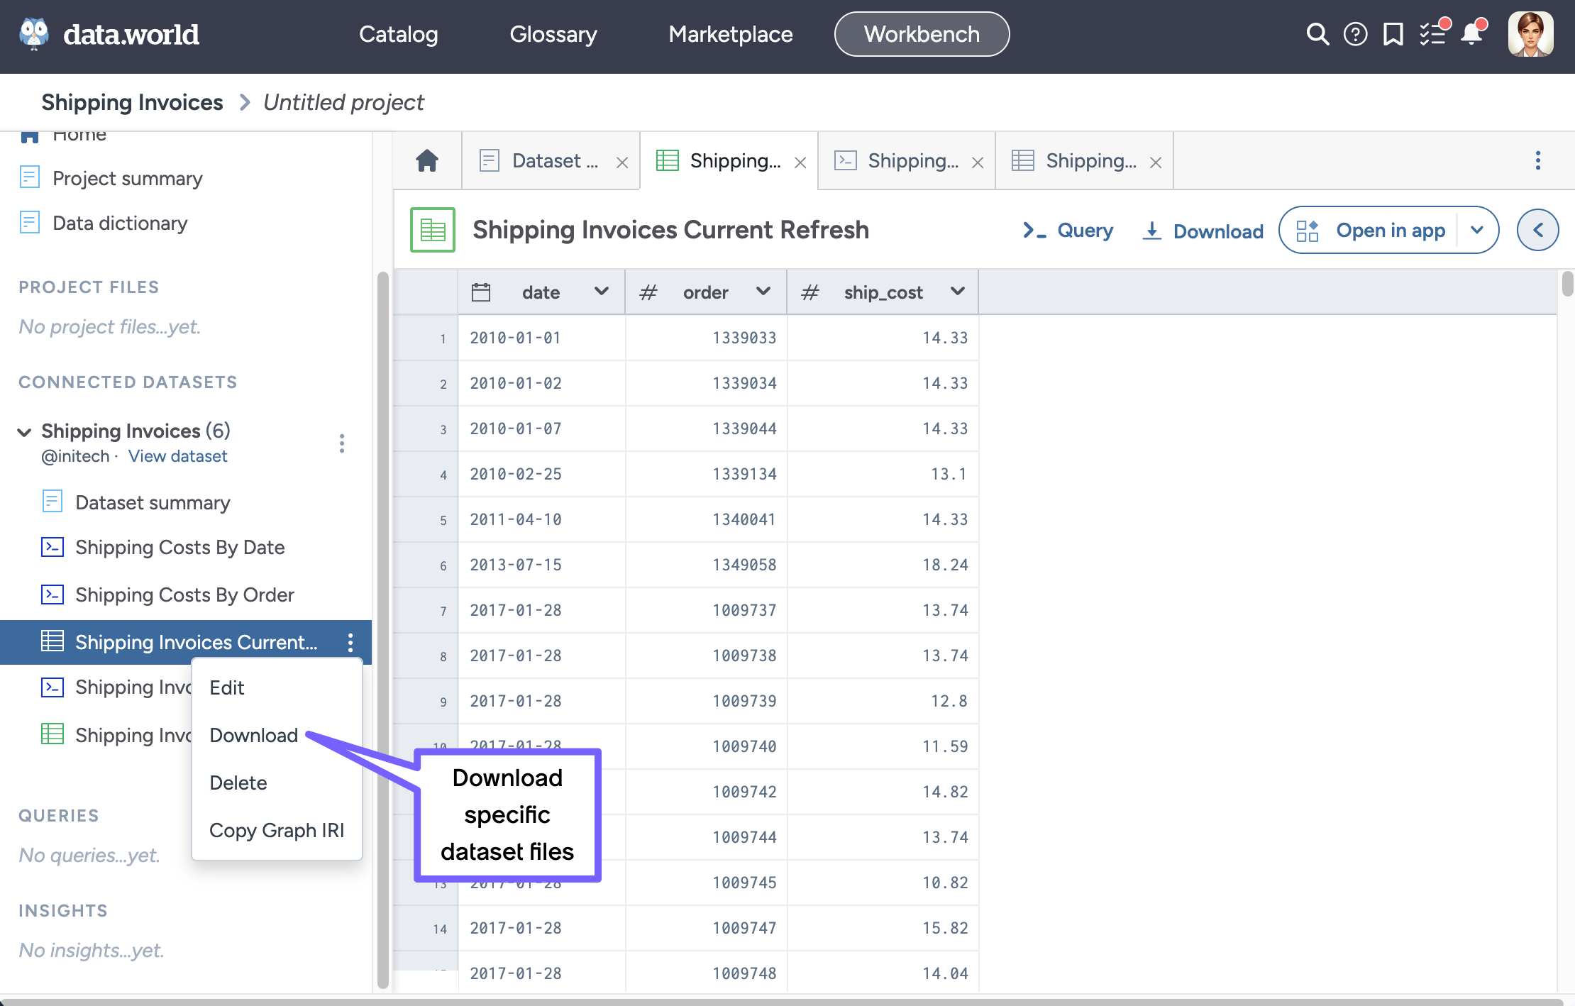The width and height of the screenshot is (1575, 1006).
Task: Click the calendar icon in date column
Action: (481, 292)
